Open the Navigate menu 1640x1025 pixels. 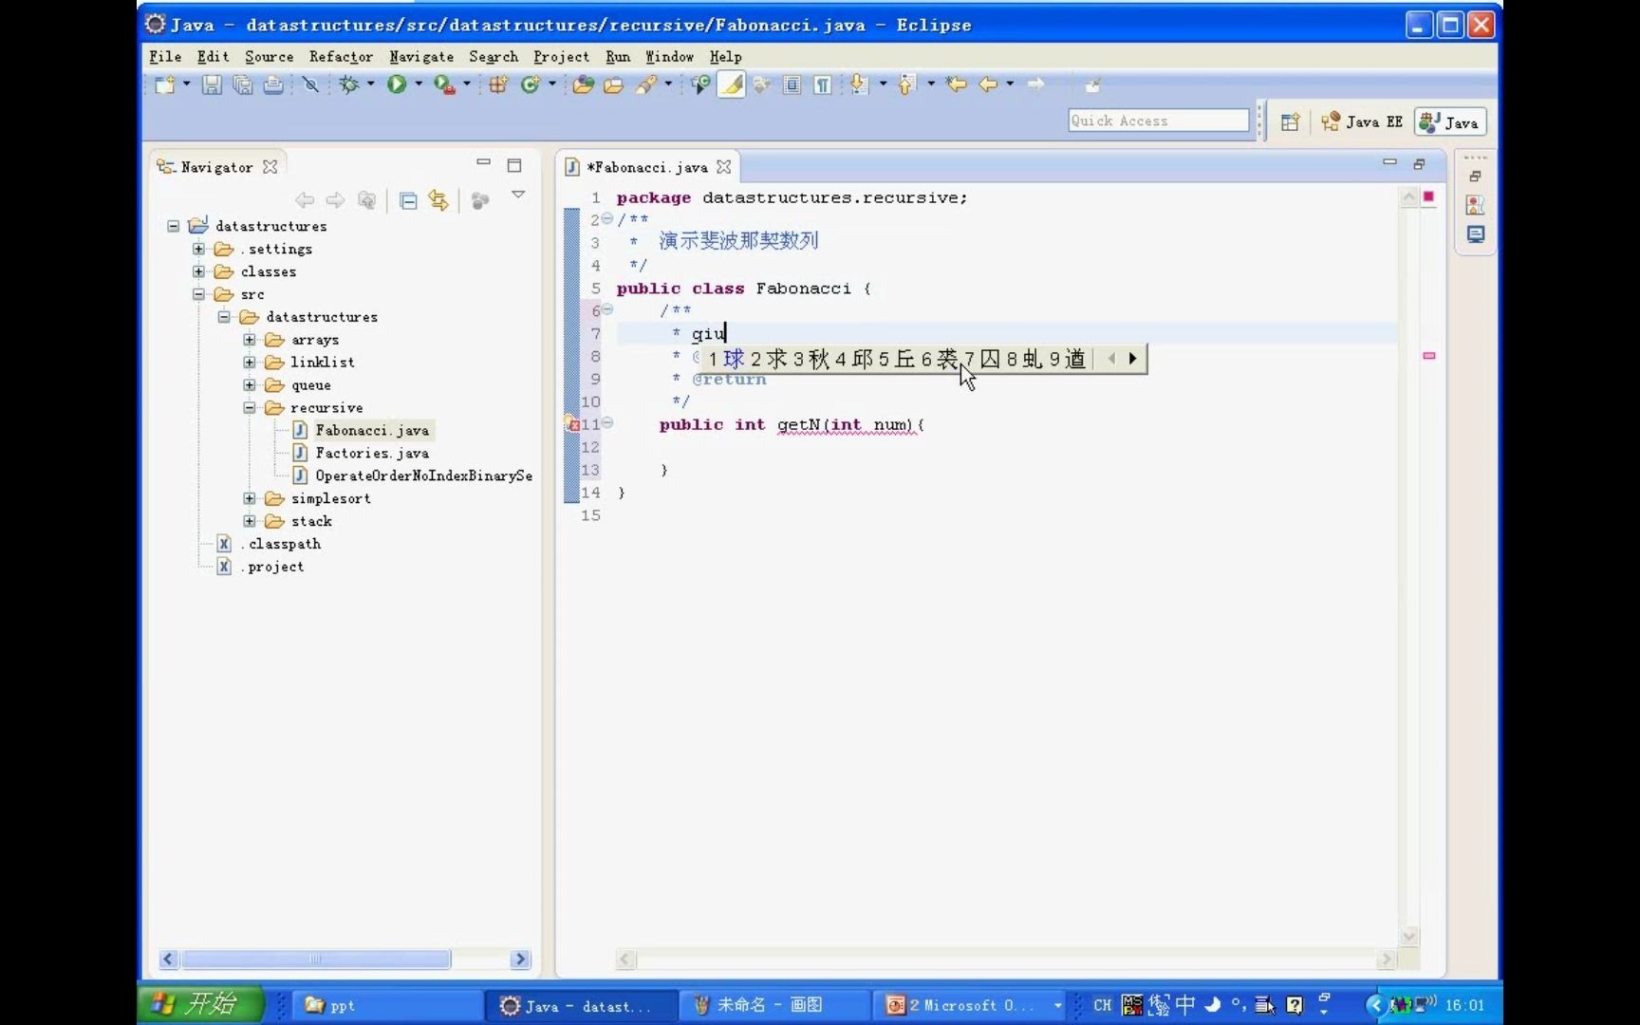[x=421, y=57]
